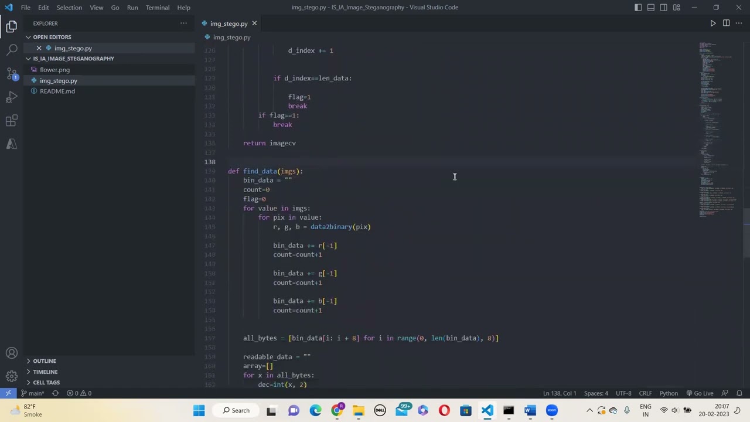Click the Run Python File play button

pos(713,23)
